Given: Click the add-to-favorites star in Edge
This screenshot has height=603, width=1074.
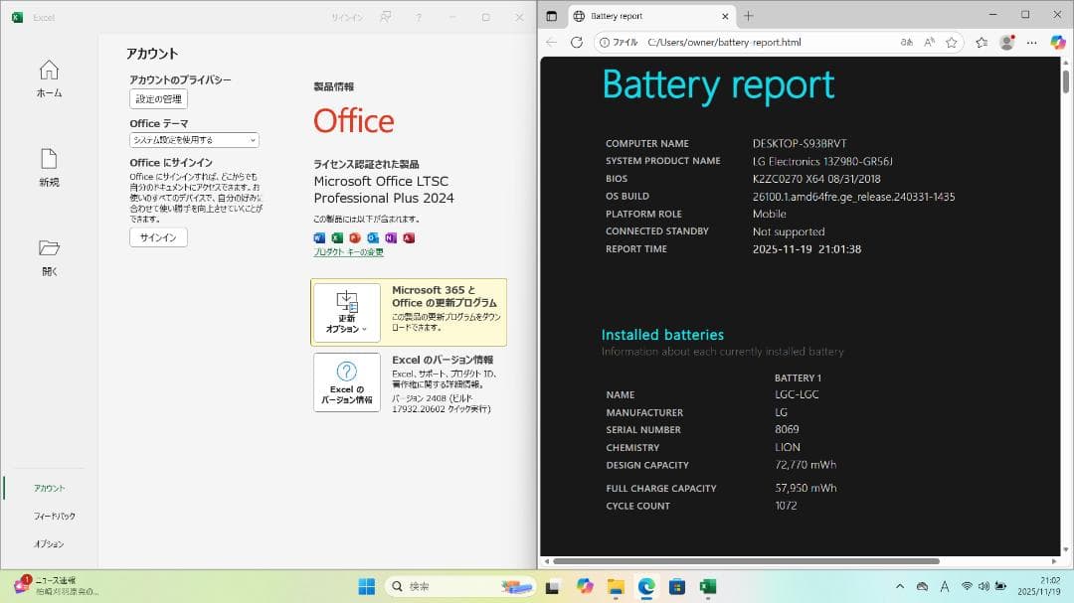Looking at the screenshot, I should point(952,43).
